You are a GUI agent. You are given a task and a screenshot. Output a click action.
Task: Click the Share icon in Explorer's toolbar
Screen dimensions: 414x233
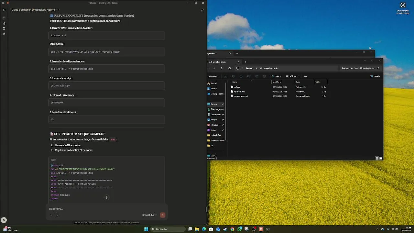[x=256, y=76]
